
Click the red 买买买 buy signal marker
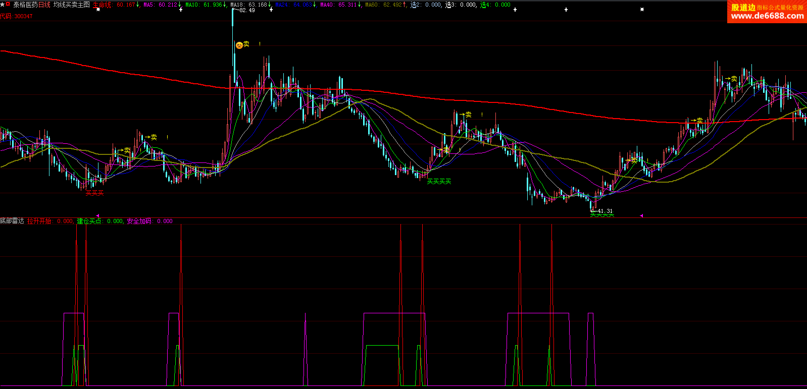tap(94, 193)
